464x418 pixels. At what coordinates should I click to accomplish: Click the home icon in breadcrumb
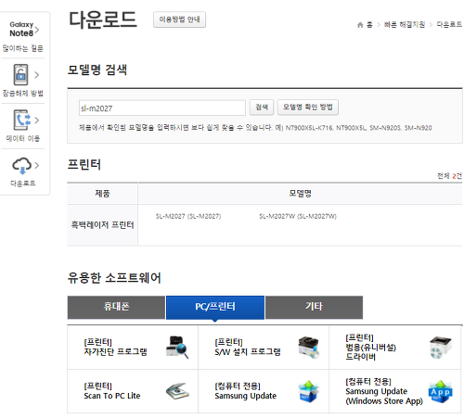(360, 25)
